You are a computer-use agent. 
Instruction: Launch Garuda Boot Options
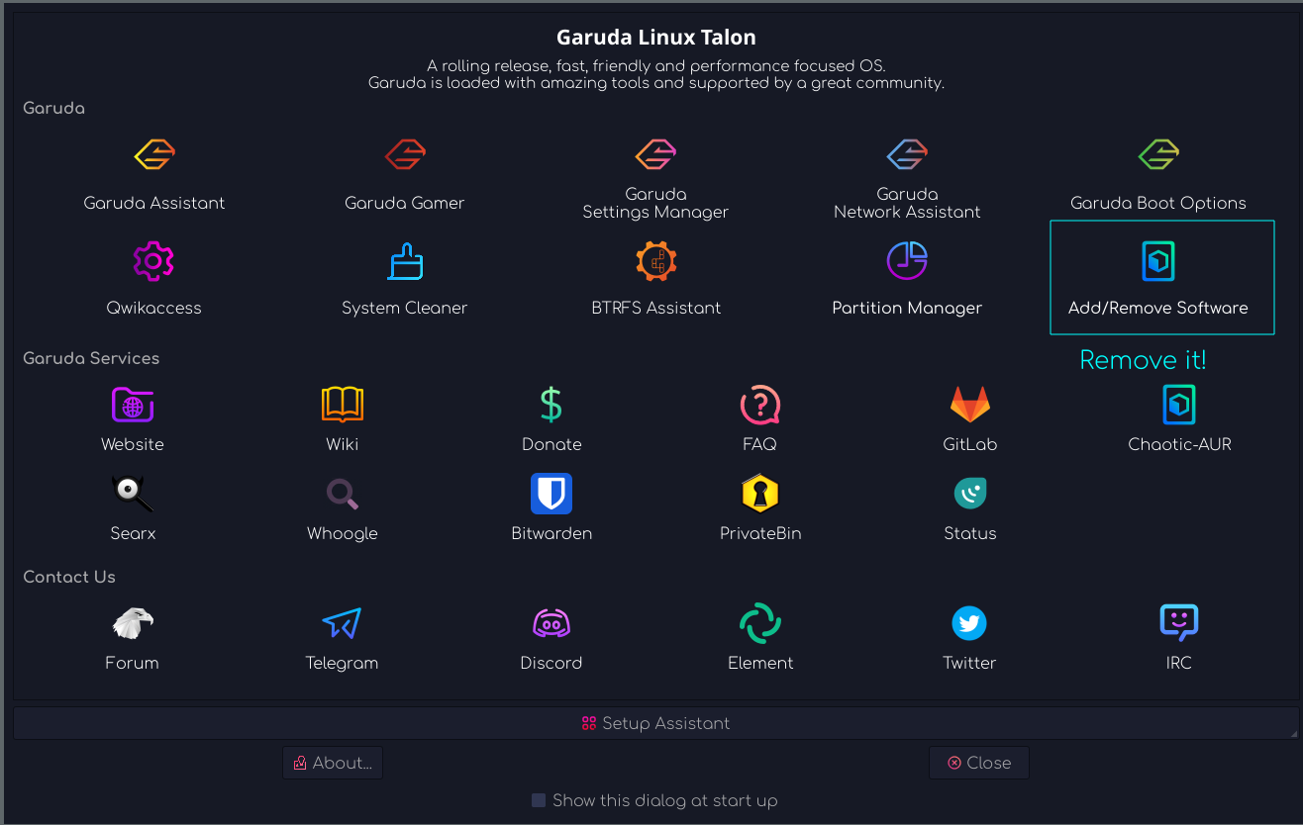(1157, 155)
